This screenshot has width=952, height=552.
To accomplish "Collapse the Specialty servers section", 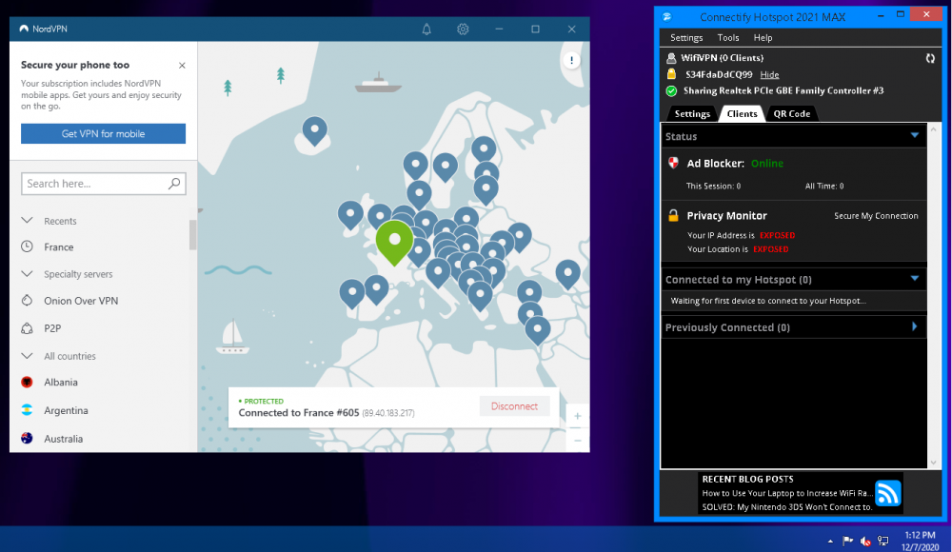I will click(27, 274).
